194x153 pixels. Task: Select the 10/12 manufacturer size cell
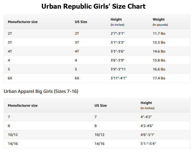pos(13,135)
